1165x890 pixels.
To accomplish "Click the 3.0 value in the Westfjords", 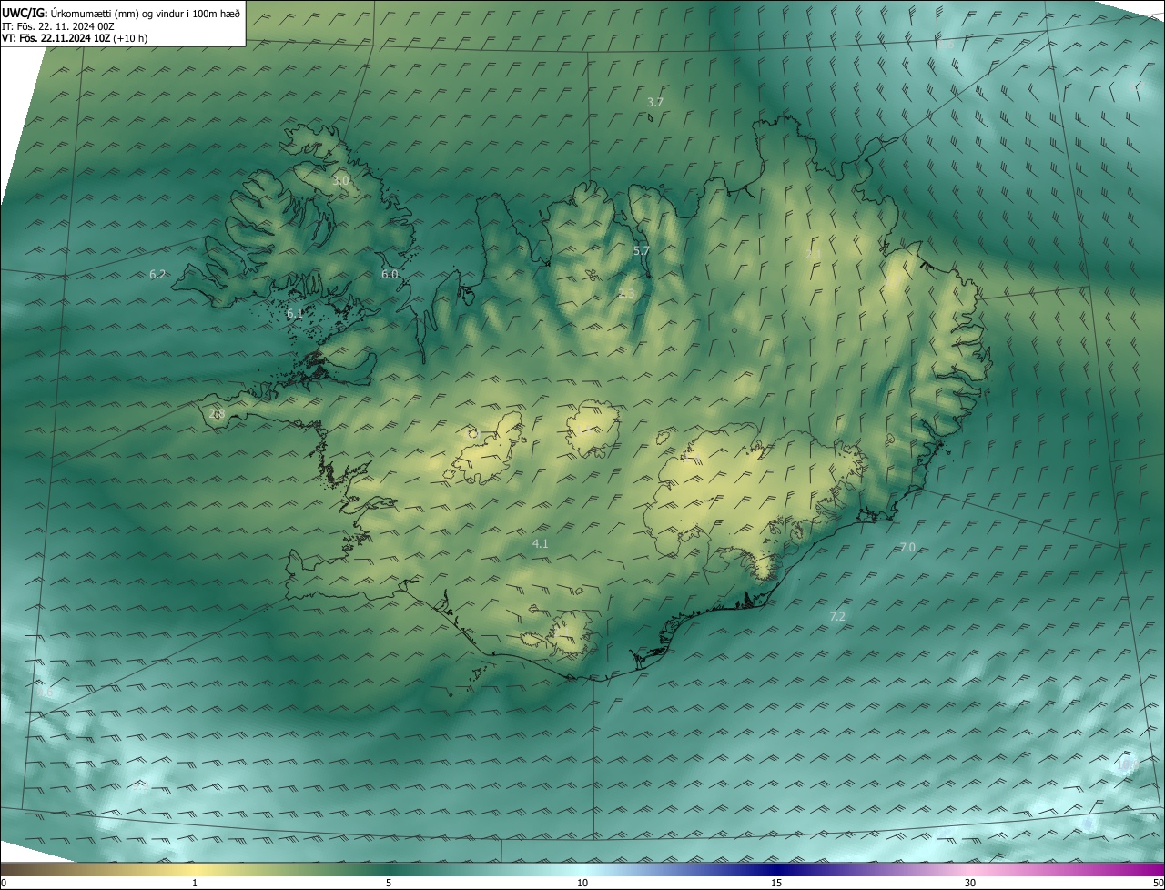I will [340, 181].
